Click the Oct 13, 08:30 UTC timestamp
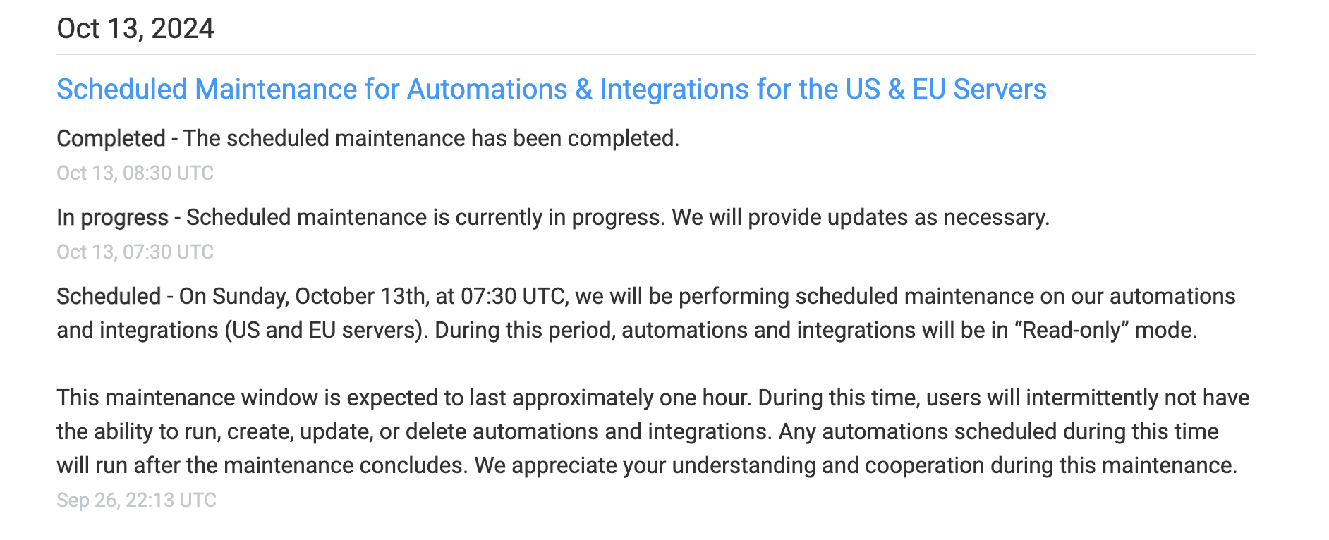The image size is (1329, 540). tap(135, 173)
